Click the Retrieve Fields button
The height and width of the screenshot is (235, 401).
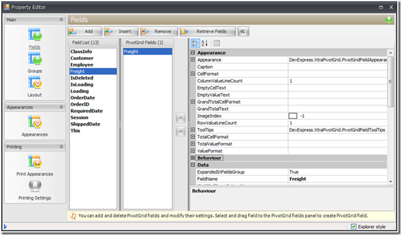pos(208,32)
